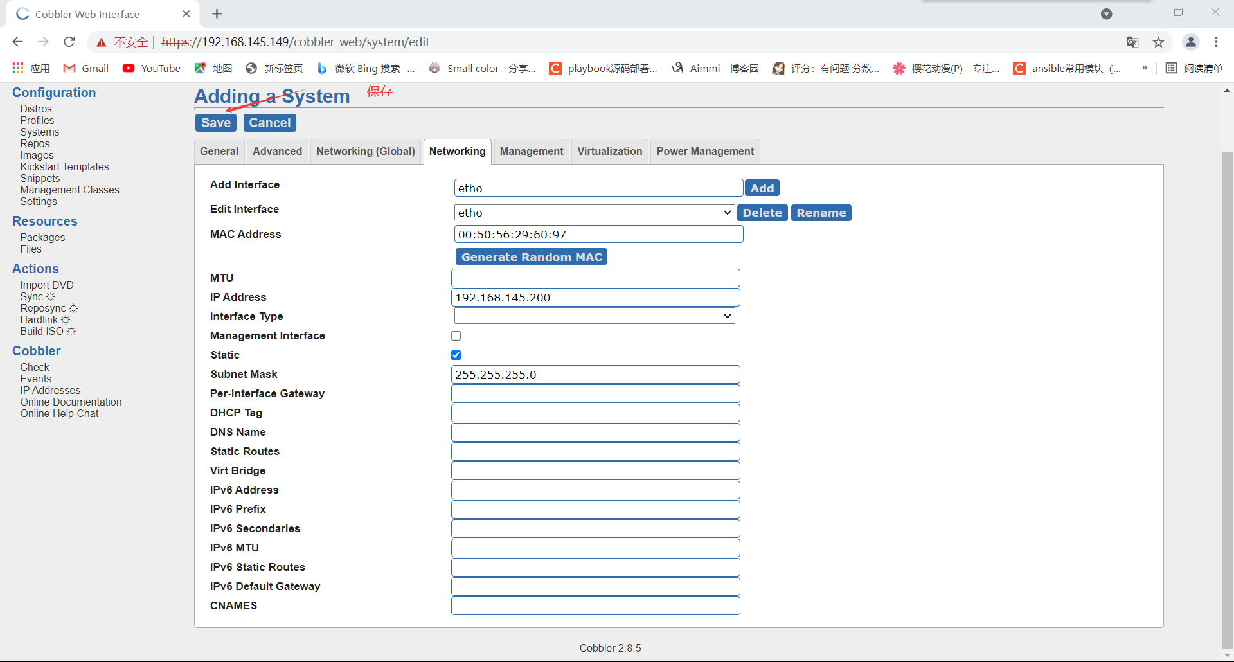Open the 评分 bookmark
1234x662 pixels.
point(826,68)
